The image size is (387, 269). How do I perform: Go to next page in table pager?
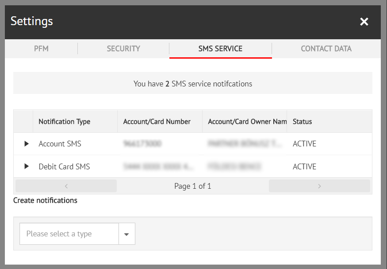pos(319,186)
